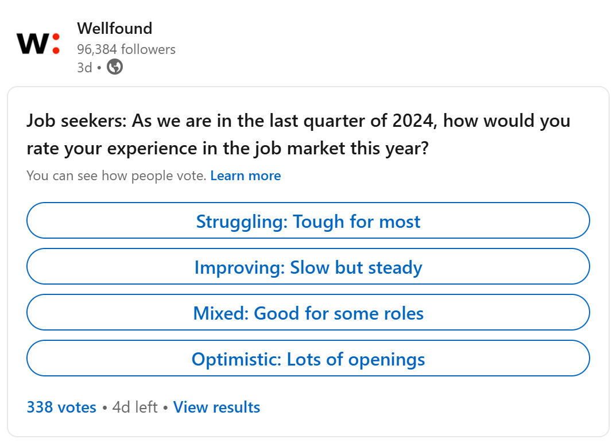Open the Learn more link
Image resolution: width=612 pixels, height=443 pixels.
(x=246, y=176)
